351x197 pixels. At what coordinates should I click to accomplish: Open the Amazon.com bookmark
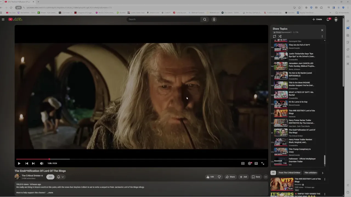153,13
